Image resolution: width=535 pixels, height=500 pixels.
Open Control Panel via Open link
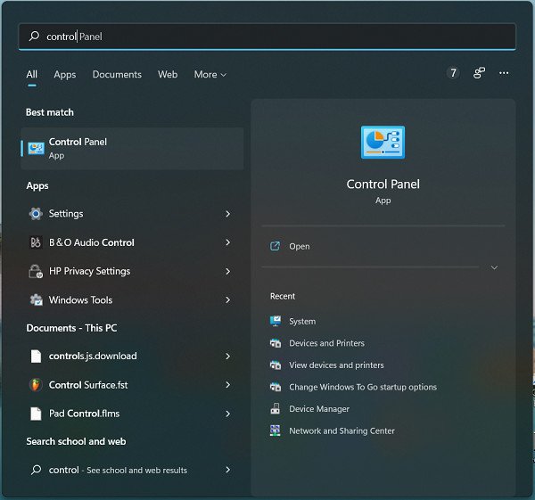pos(300,247)
